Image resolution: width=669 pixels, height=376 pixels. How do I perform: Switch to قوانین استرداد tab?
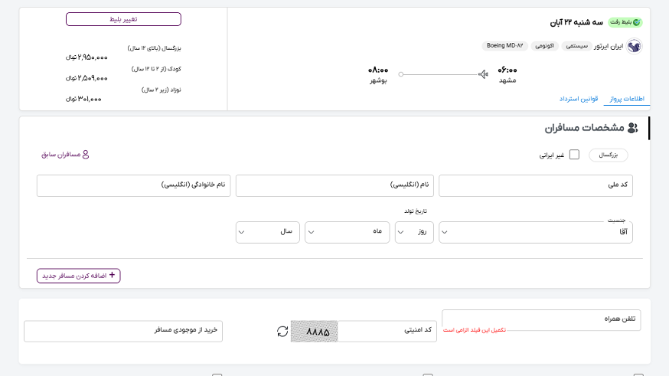[x=579, y=99]
